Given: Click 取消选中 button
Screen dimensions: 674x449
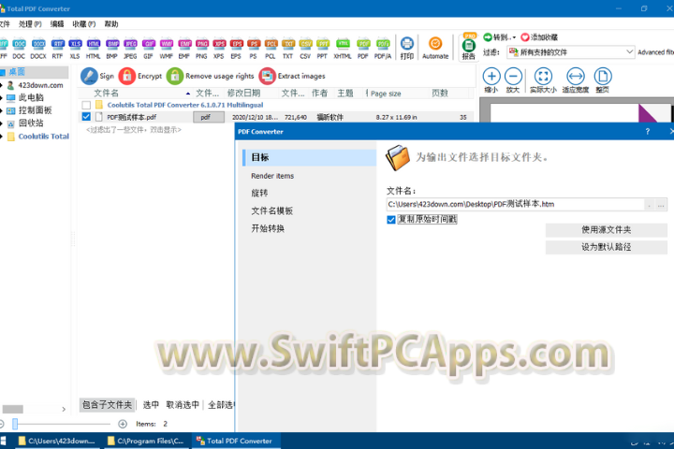Looking at the screenshot, I should (x=183, y=405).
